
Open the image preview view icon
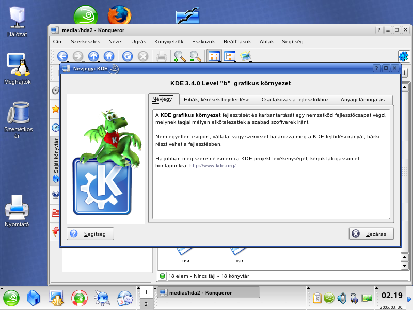[245, 56]
